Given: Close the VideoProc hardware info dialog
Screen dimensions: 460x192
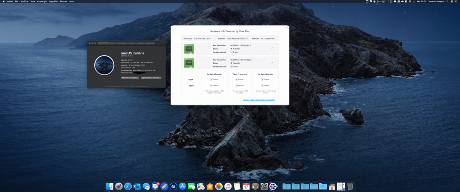Looking at the screenshot, I should (287, 28).
